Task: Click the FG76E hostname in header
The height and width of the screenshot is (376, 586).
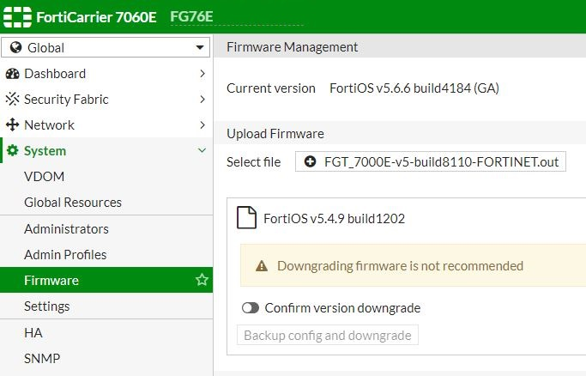Action: tap(191, 17)
